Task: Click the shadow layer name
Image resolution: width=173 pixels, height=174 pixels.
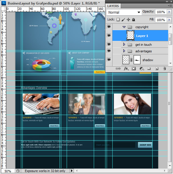Action: click(148, 60)
